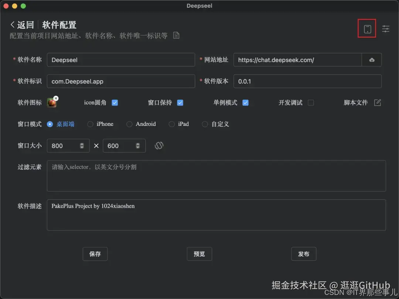Screen dimensions: 399x299
Task: Click the 窗口大小 label
Action: point(30,146)
